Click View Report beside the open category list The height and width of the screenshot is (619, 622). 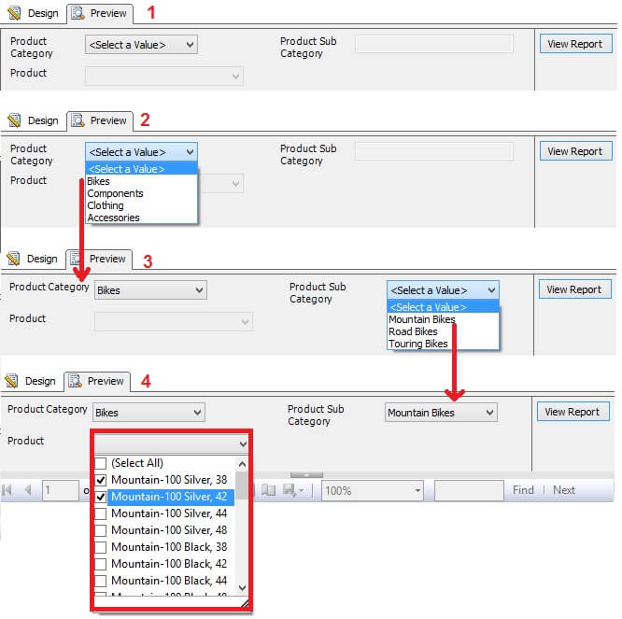click(575, 151)
